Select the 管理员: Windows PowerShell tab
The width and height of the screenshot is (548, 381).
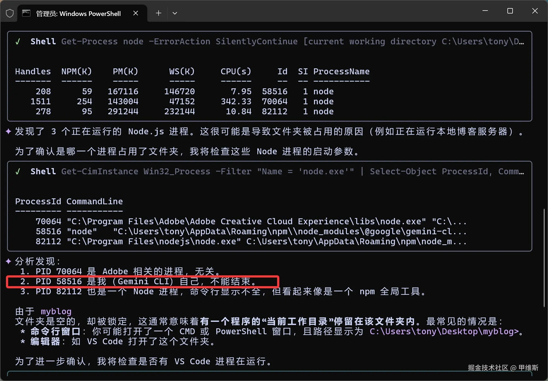[x=78, y=13]
